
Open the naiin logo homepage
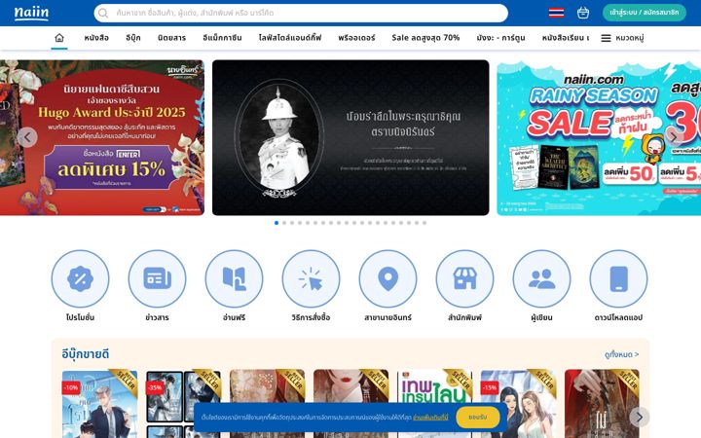[x=31, y=13]
